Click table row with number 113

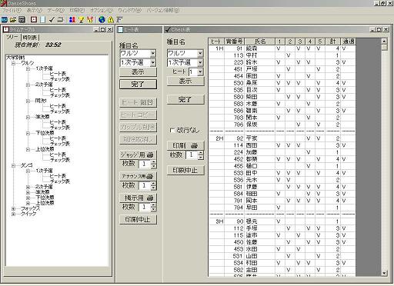coord(282,55)
